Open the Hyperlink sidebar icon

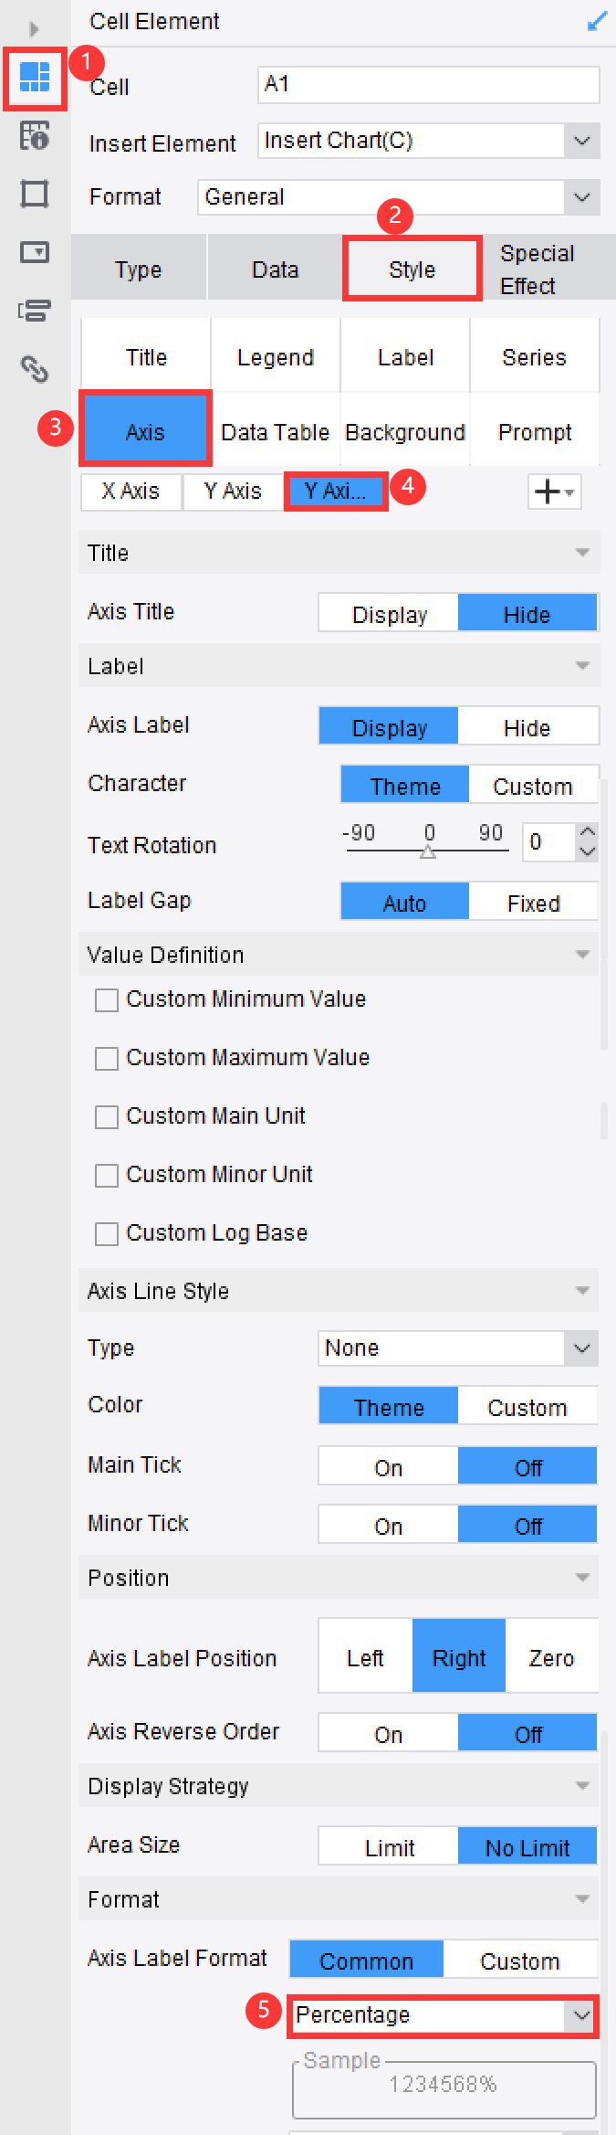pos(35,369)
